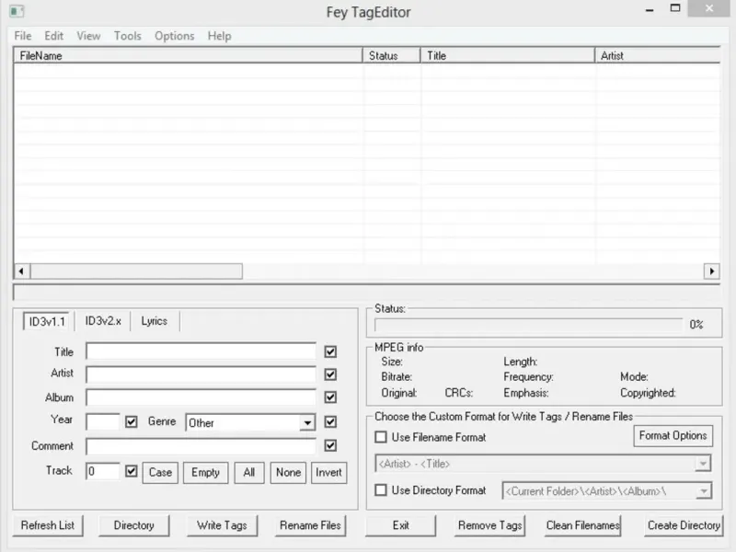The height and width of the screenshot is (552, 736).
Task: Toggle the Year field checkbox
Action: tap(132, 421)
